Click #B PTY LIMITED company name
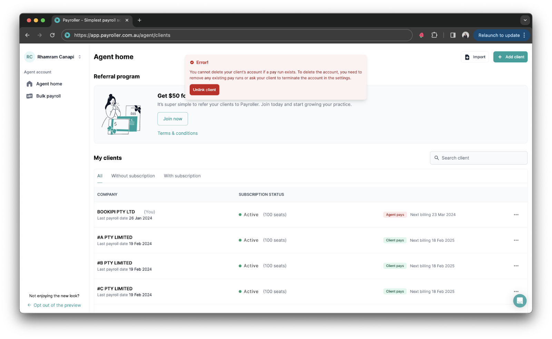552x339 pixels. 115,263
